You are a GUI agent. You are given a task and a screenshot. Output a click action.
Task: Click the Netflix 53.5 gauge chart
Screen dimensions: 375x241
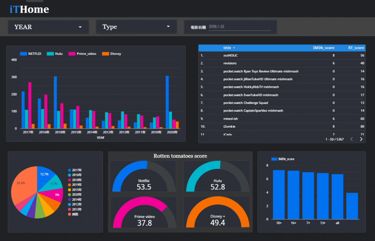(x=143, y=176)
